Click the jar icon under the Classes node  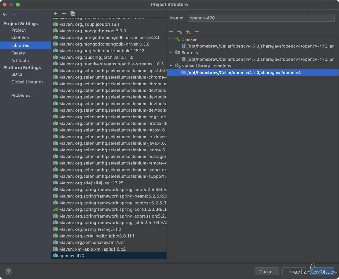[184, 46]
